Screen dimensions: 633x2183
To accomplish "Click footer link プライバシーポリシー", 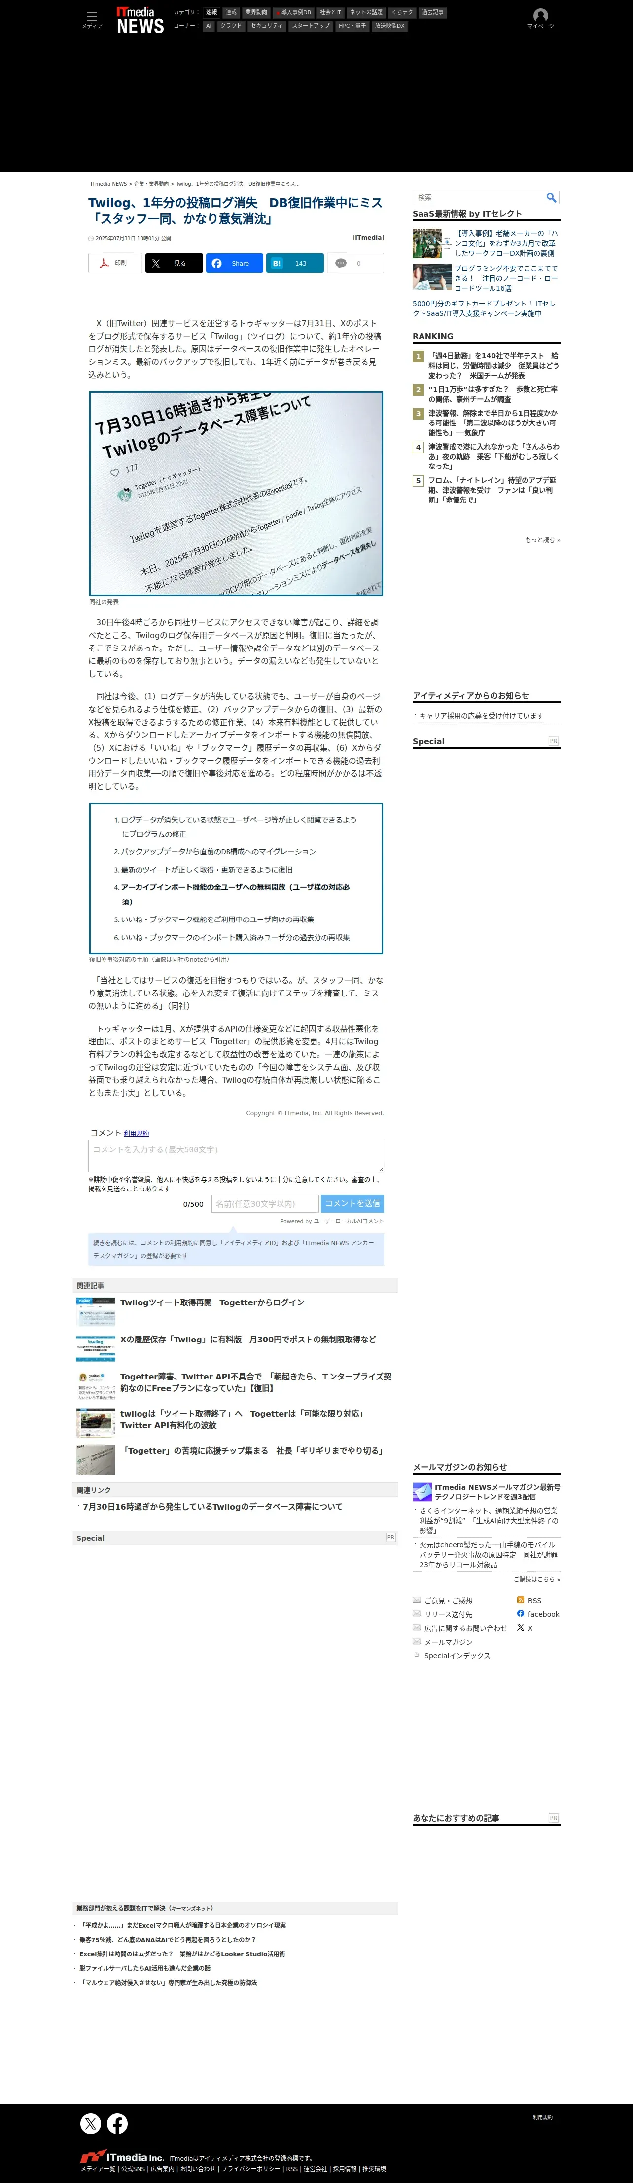I will [250, 2169].
